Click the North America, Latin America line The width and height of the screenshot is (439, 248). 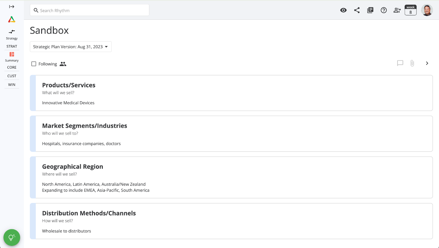coord(94,184)
